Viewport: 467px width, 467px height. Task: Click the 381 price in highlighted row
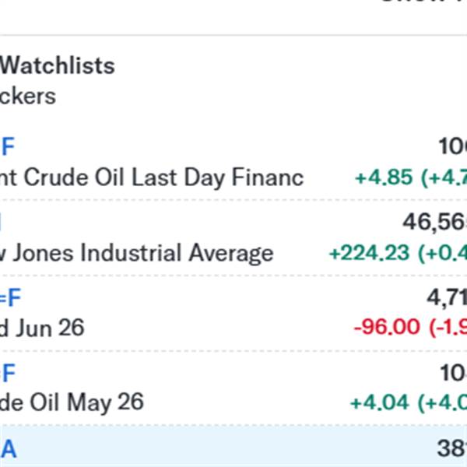[x=451, y=448]
